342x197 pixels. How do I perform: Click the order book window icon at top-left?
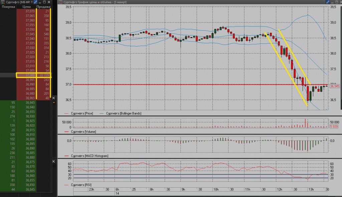coord(3,2)
